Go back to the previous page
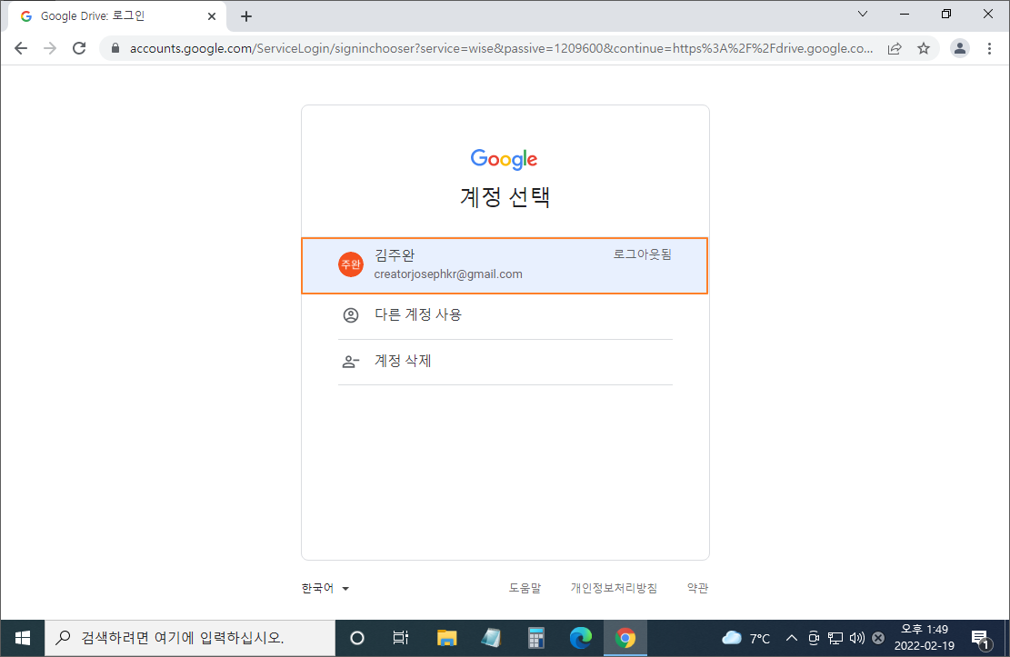This screenshot has height=657, width=1010. click(x=21, y=48)
